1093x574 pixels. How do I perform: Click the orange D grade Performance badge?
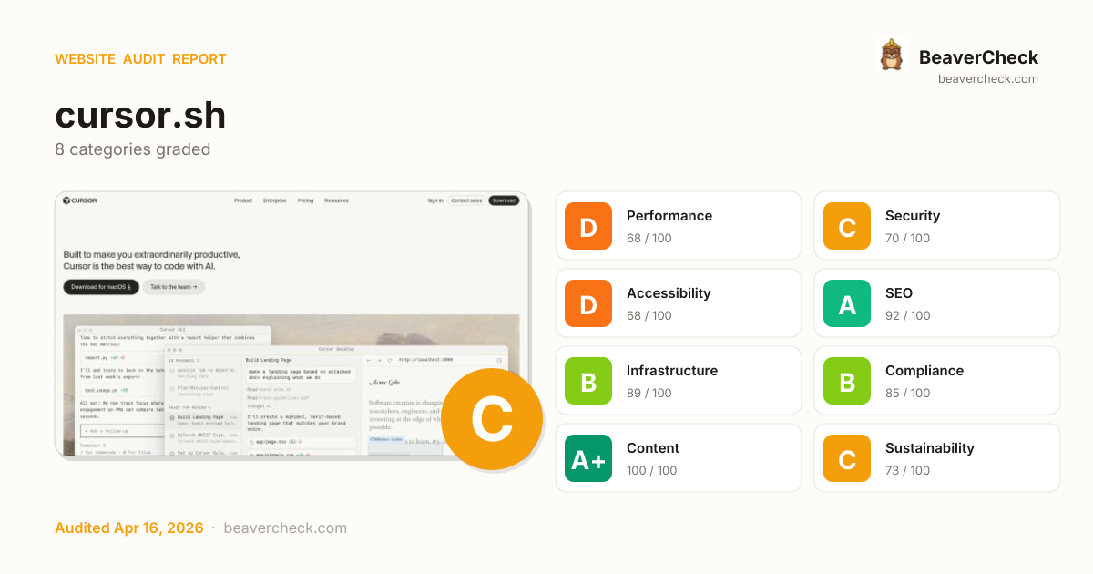588,226
